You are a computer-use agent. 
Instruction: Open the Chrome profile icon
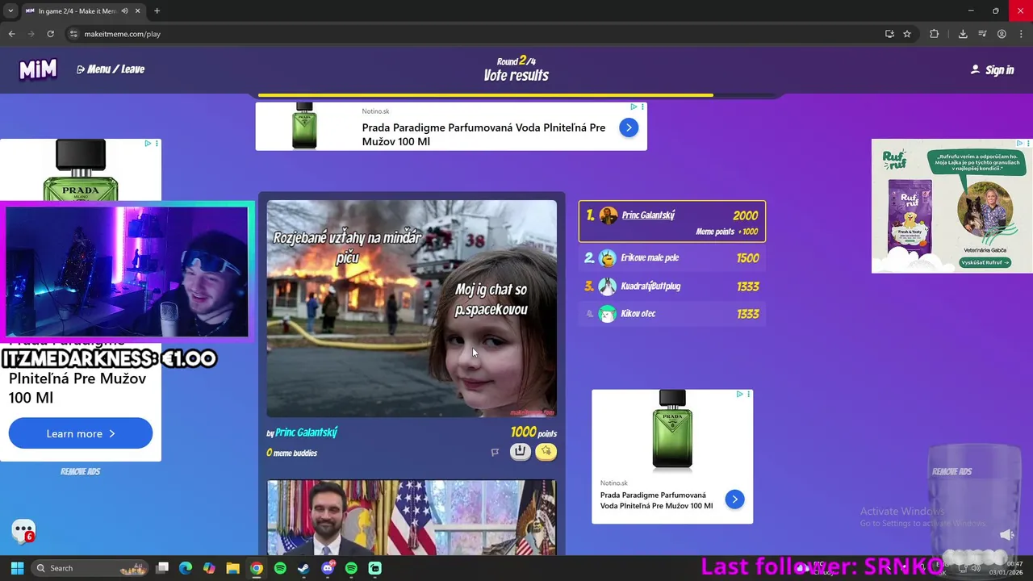click(x=1002, y=34)
